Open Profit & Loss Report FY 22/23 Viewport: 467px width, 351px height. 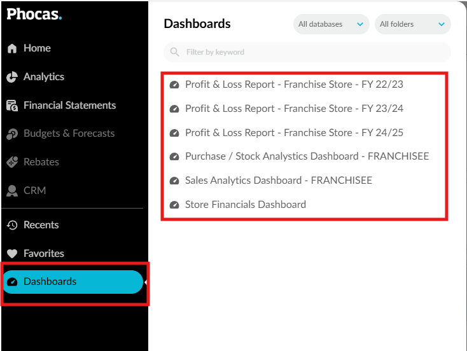pyautogui.click(x=294, y=85)
